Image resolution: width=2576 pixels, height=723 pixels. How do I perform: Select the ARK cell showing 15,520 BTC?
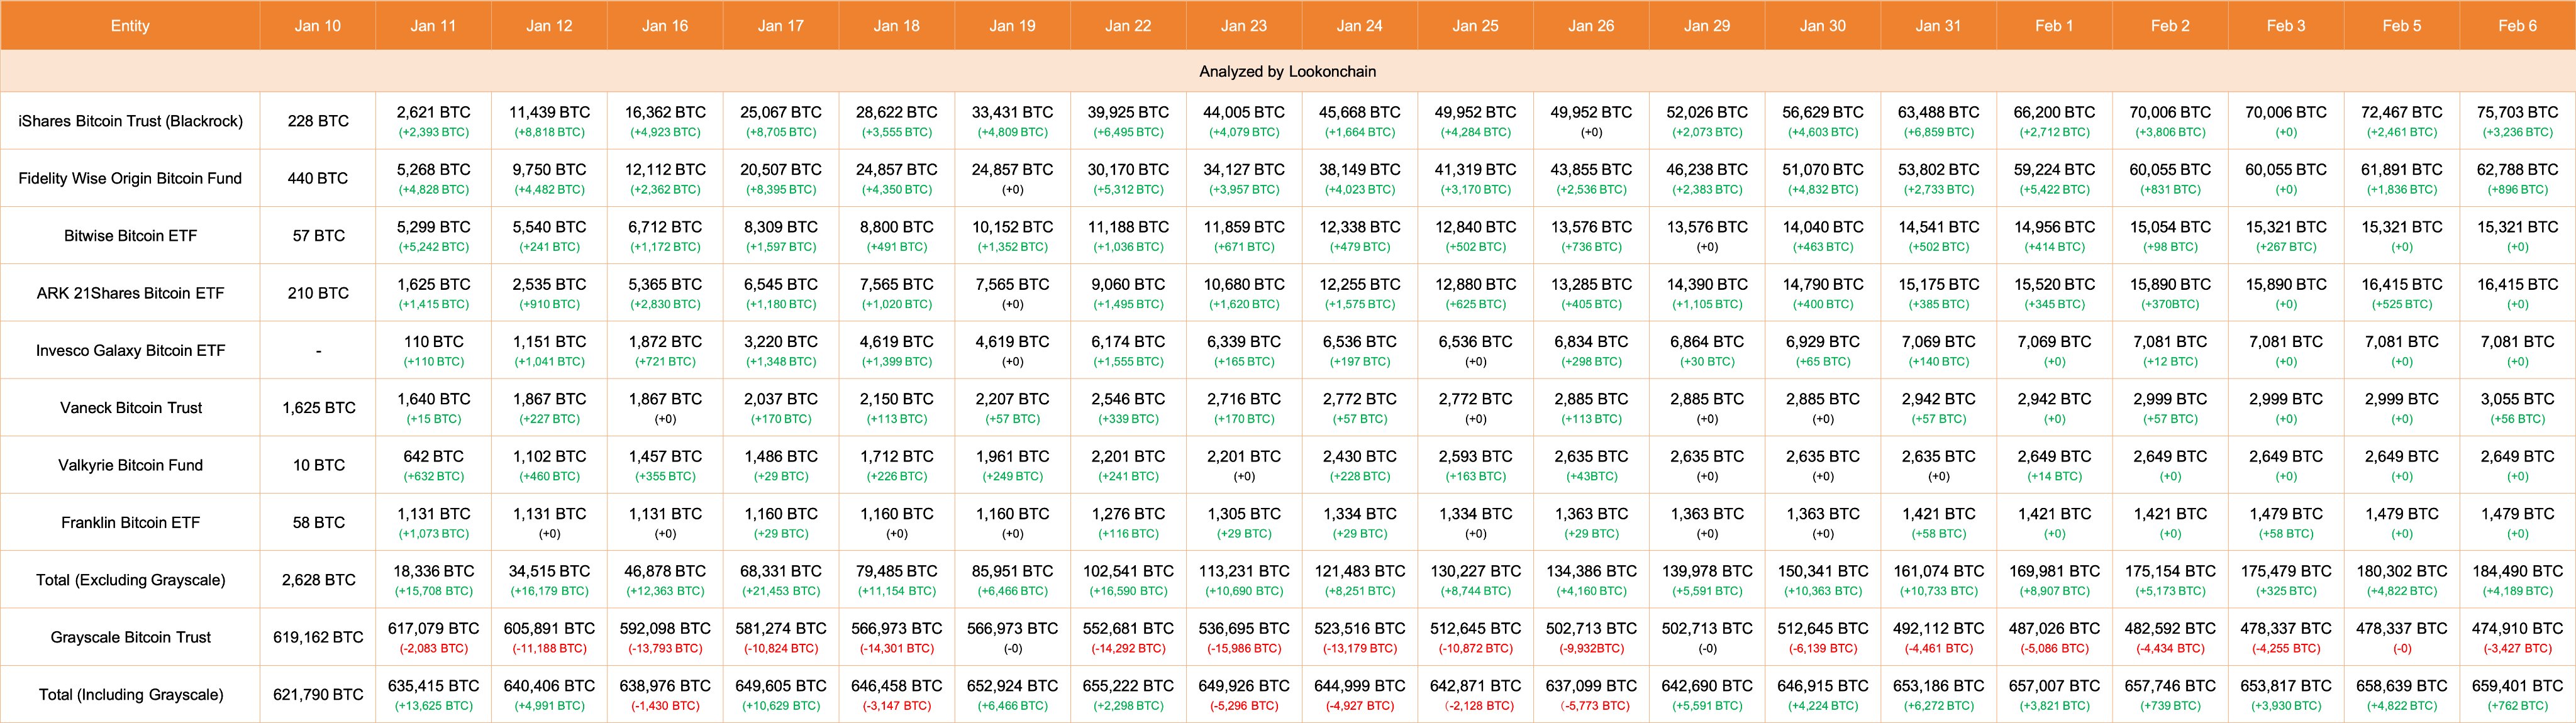(2054, 293)
